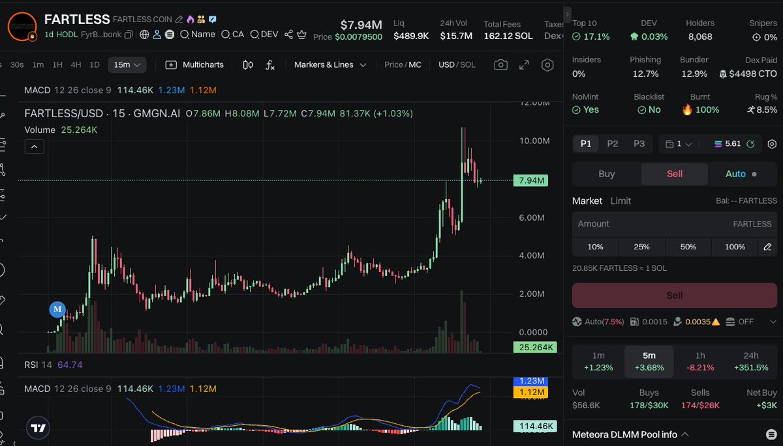
Task: Search by CA
Action: (233, 35)
